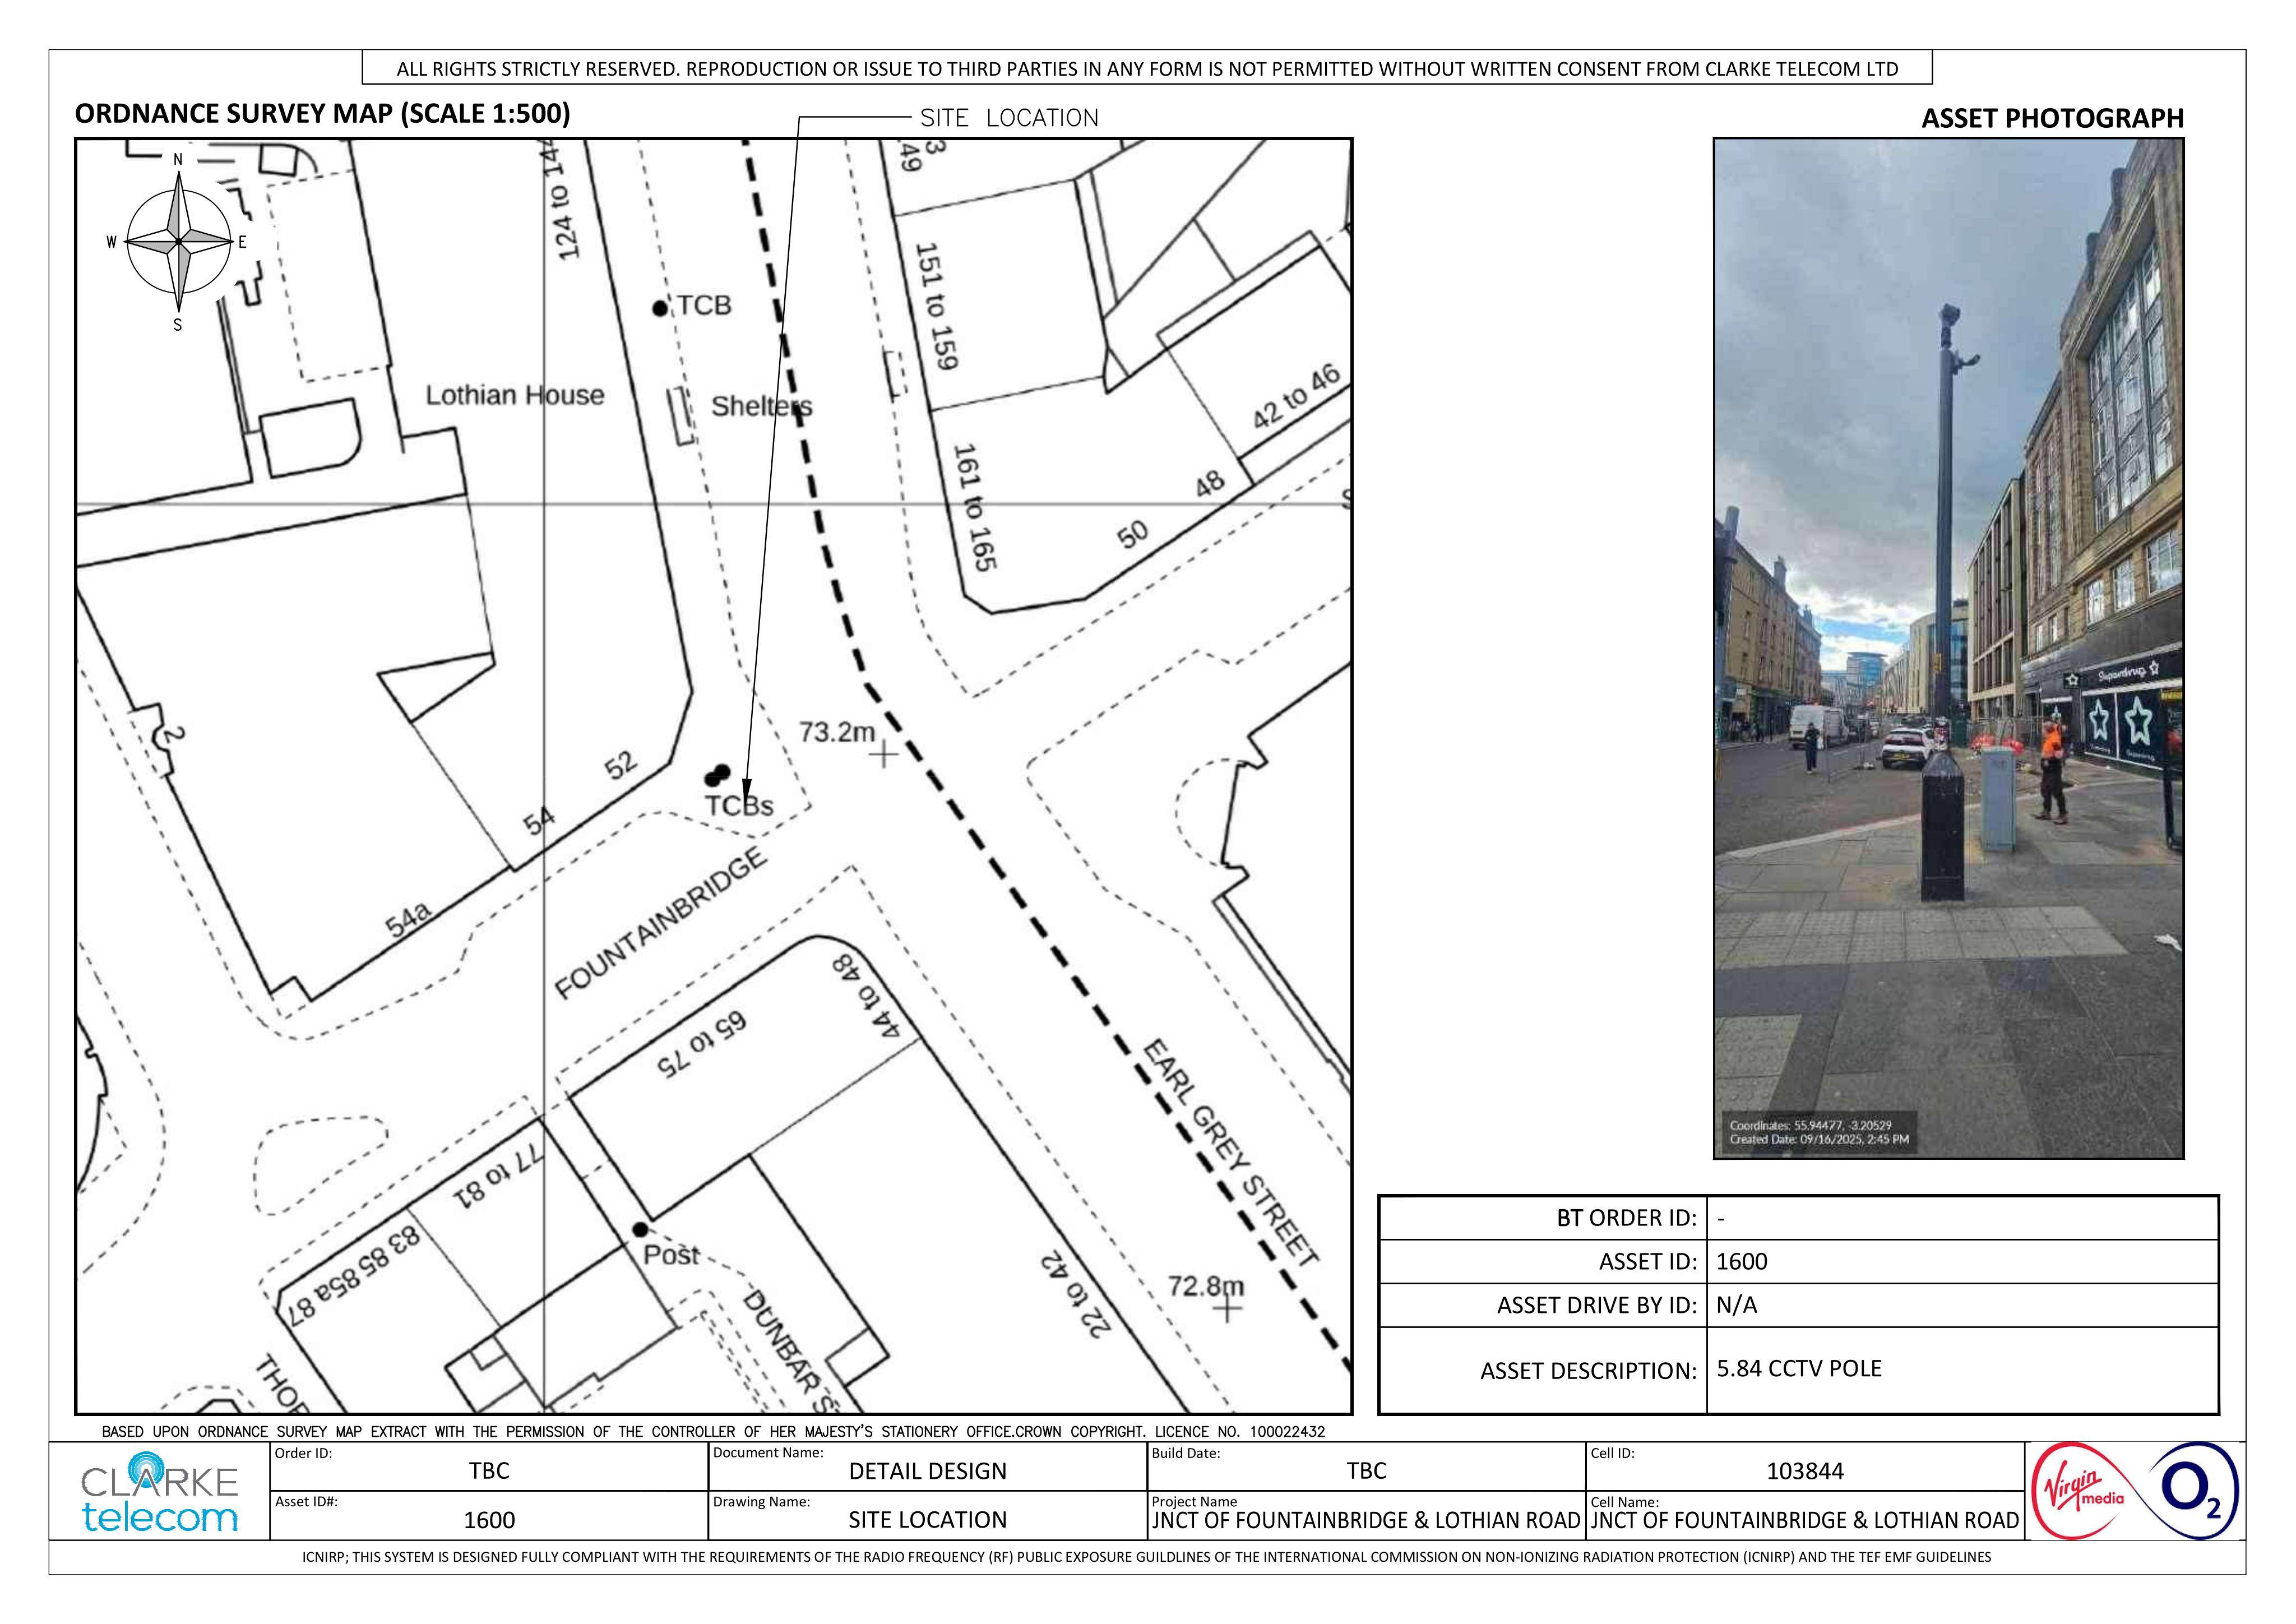This screenshot has width=2296, height=1624.
Task: Click the 'Created Date: 09/16/2025, 2:45 PM' caption
Action: tap(1819, 1139)
